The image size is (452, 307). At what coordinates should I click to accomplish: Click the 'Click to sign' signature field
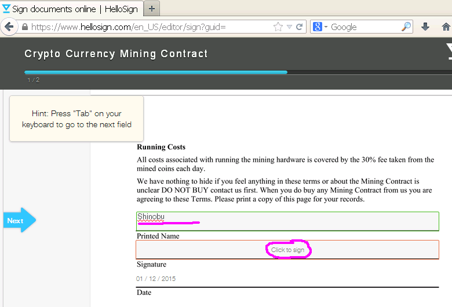(x=287, y=249)
